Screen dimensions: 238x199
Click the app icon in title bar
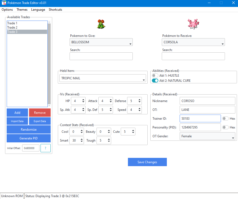4,3
